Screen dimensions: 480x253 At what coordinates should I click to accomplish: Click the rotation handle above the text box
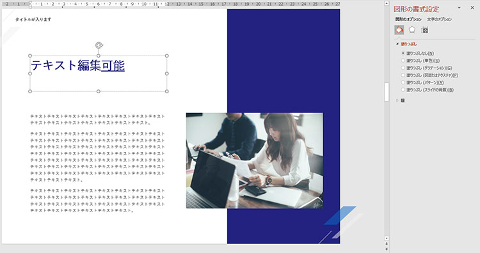(99, 45)
